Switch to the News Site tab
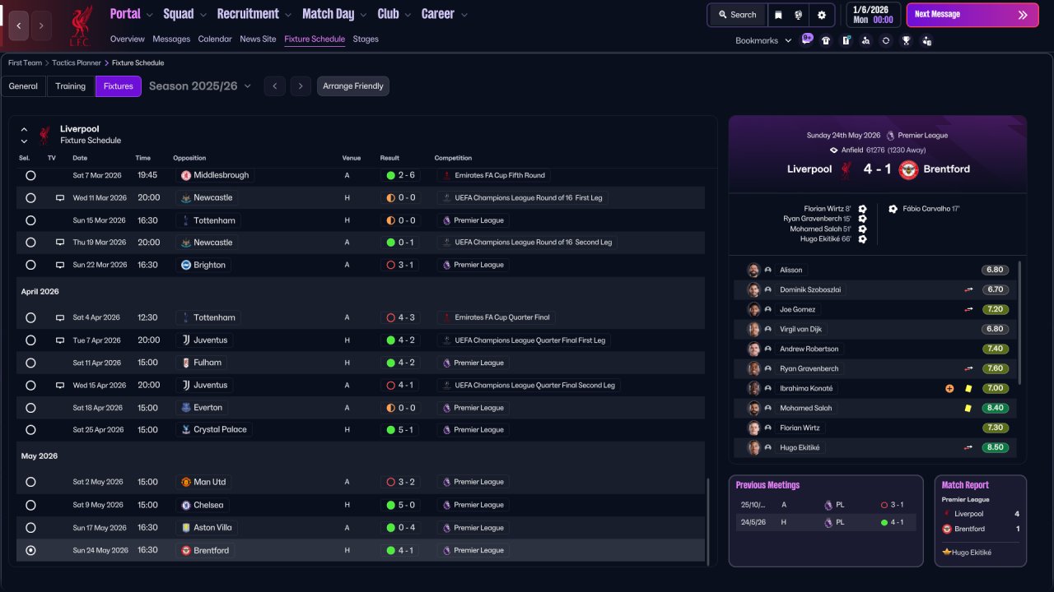Viewport: 1054px width, 592px height. click(258, 39)
